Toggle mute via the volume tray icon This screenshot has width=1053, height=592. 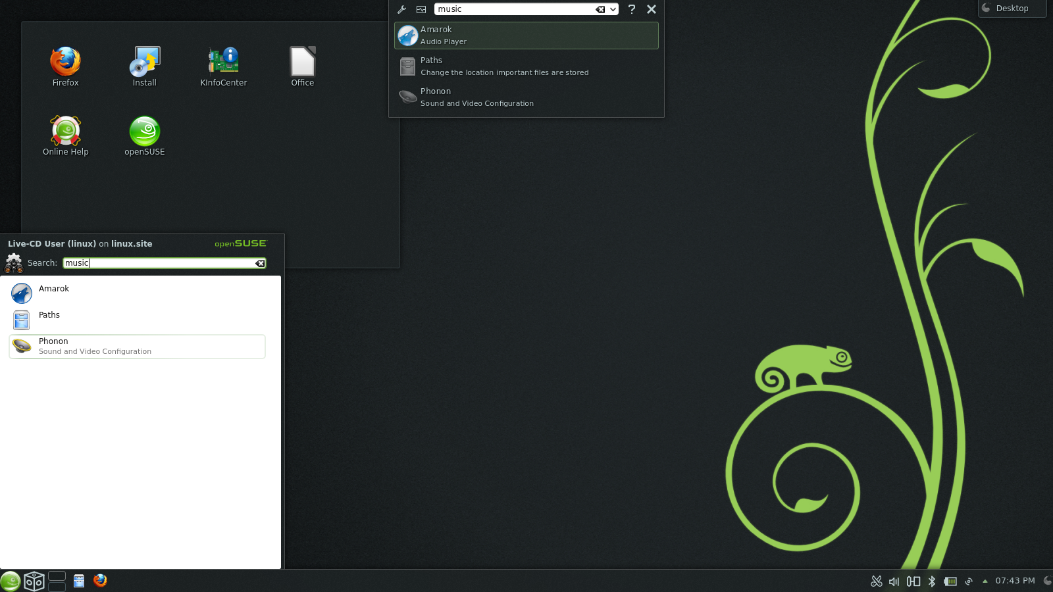(x=894, y=581)
